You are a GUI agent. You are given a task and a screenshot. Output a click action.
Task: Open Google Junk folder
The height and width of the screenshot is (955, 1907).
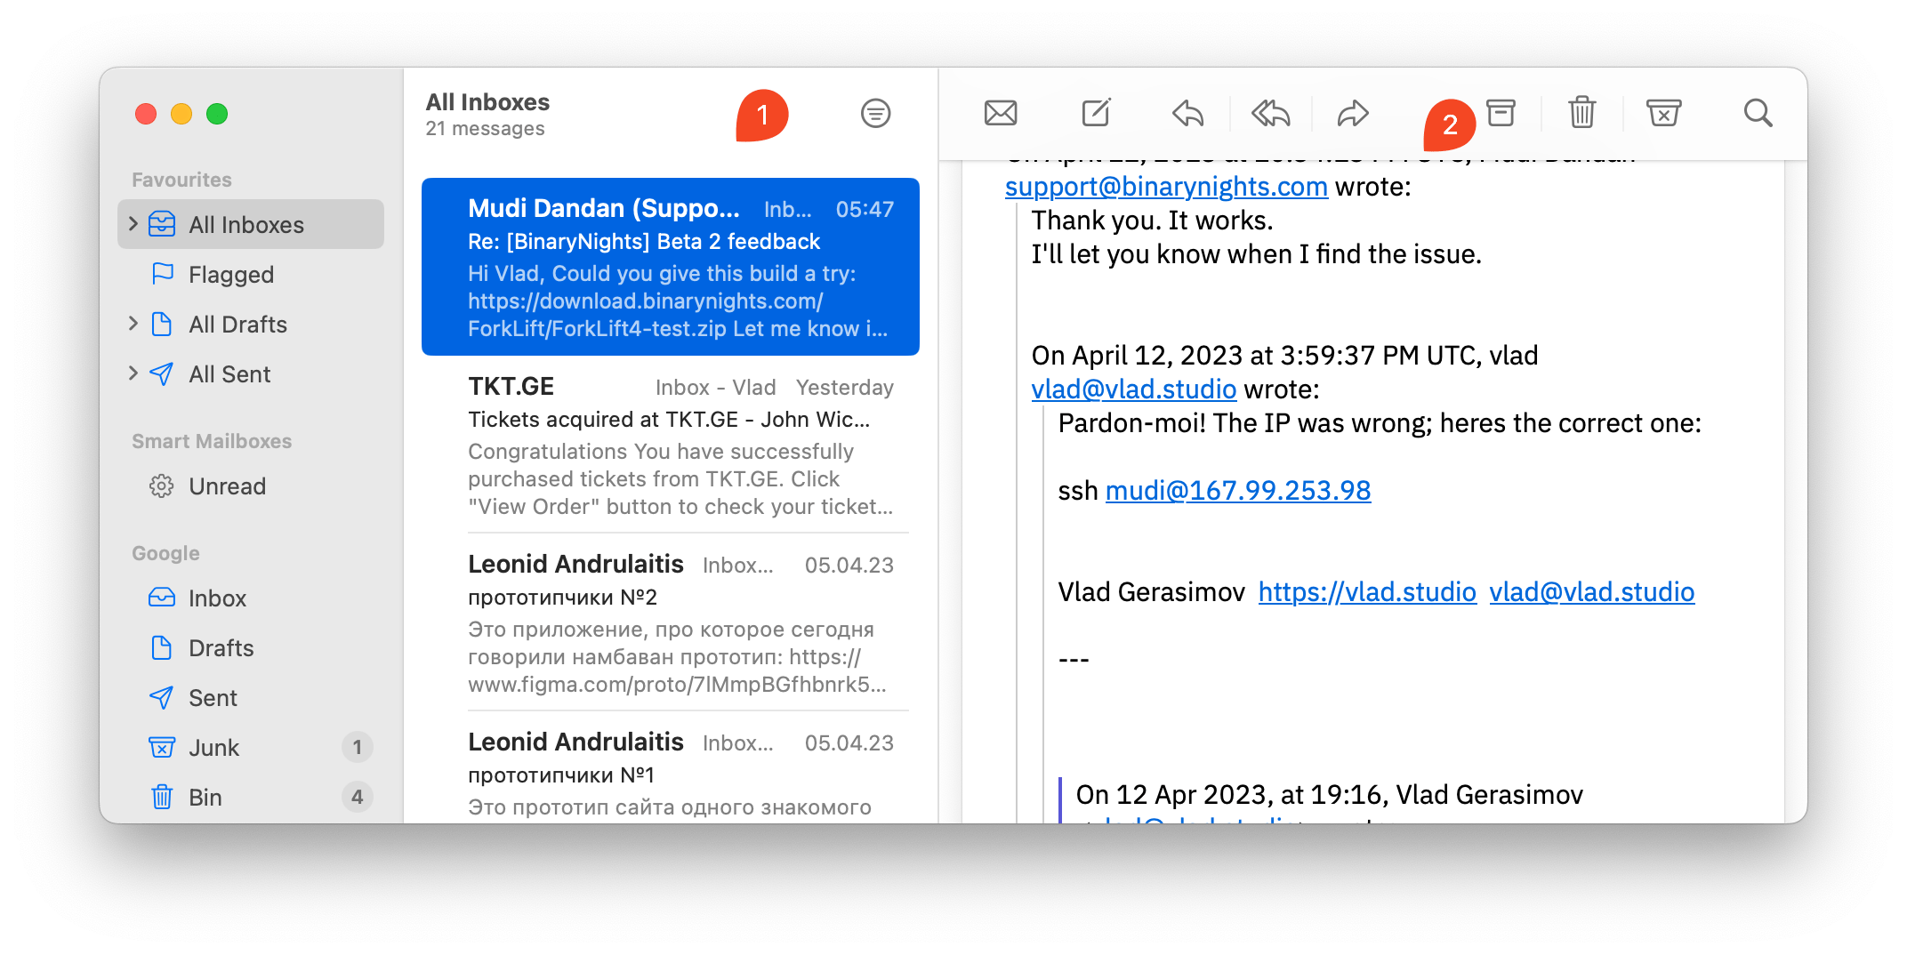pos(251,747)
